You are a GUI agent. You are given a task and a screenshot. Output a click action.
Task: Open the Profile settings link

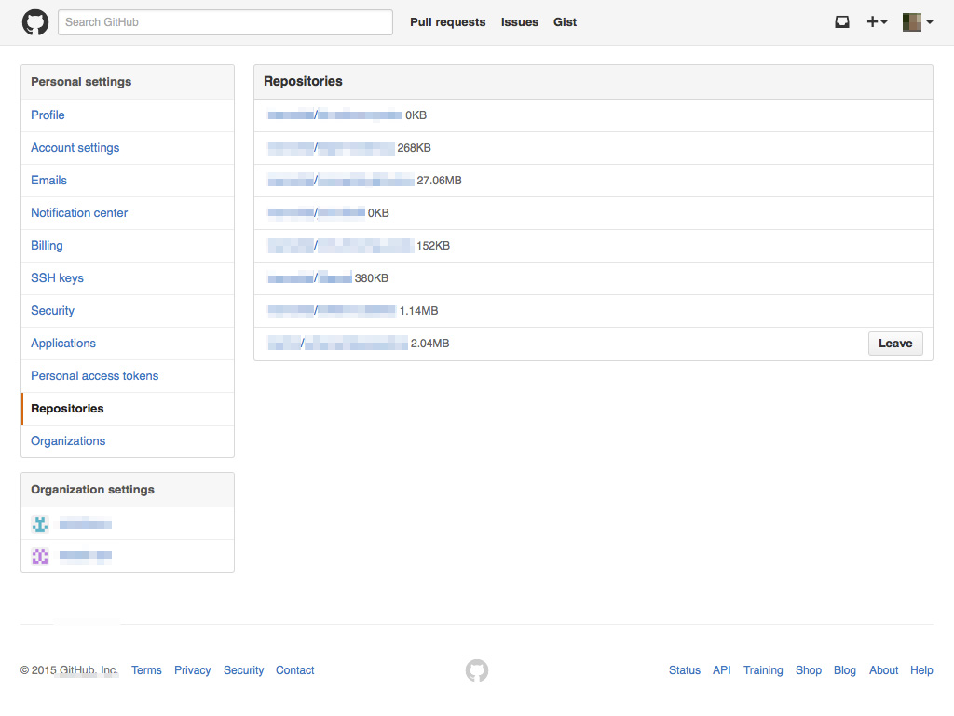(48, 115)
